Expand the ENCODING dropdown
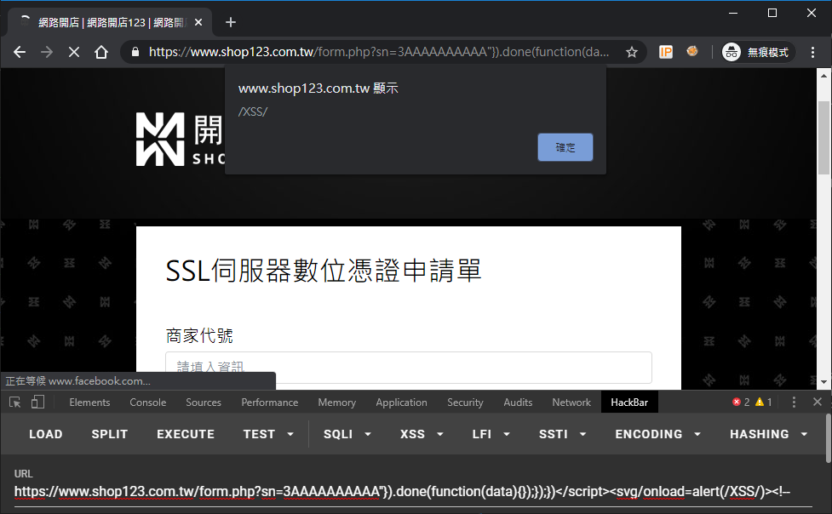Screen dimensions: 832x514 click(x=658, y=434)
